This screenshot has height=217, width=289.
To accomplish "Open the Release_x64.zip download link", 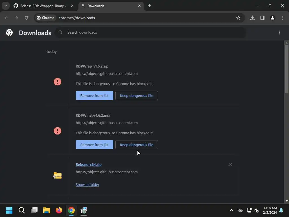I will [89, 165].
